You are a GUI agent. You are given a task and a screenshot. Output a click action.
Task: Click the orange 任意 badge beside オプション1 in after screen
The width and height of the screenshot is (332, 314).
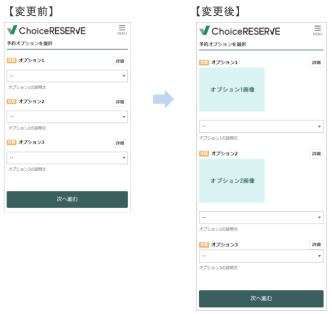pos(204,62)
